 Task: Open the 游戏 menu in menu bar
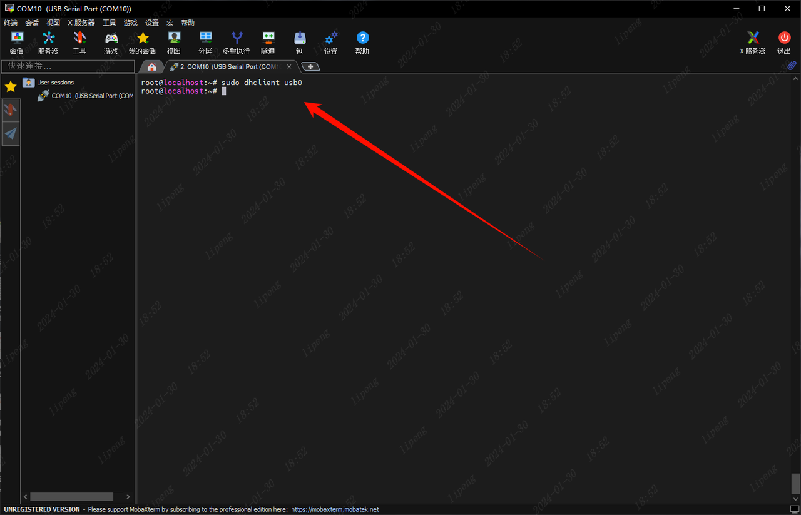coord(131,23)
